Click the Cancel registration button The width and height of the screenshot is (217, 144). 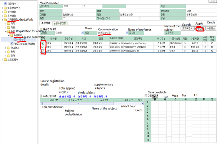click(x=211, y=29)
